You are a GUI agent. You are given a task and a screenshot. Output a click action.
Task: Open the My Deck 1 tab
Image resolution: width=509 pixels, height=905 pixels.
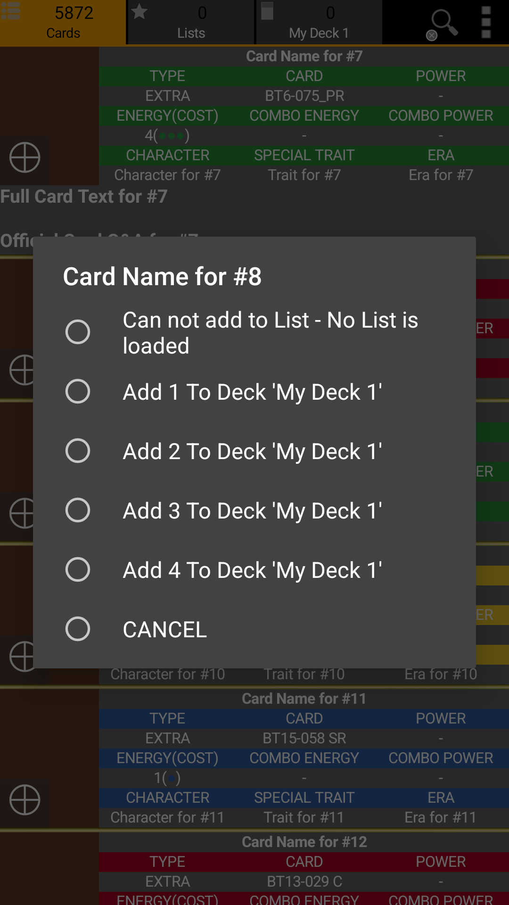[x=319, y=23]
